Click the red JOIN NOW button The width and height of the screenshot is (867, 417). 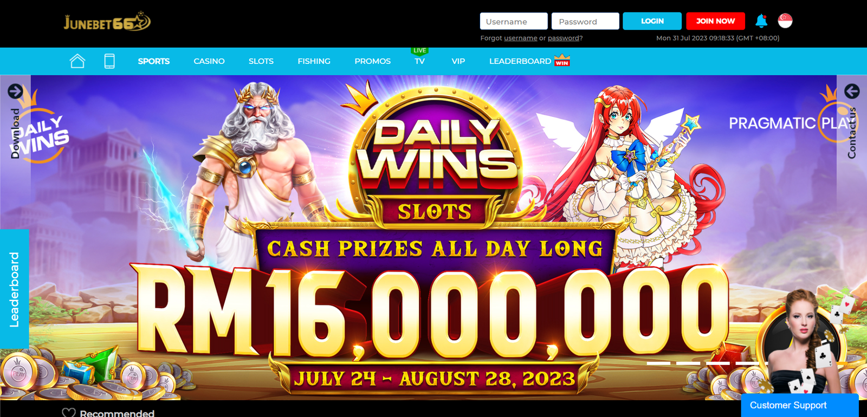pyautogui.click(x=716, y=21)
